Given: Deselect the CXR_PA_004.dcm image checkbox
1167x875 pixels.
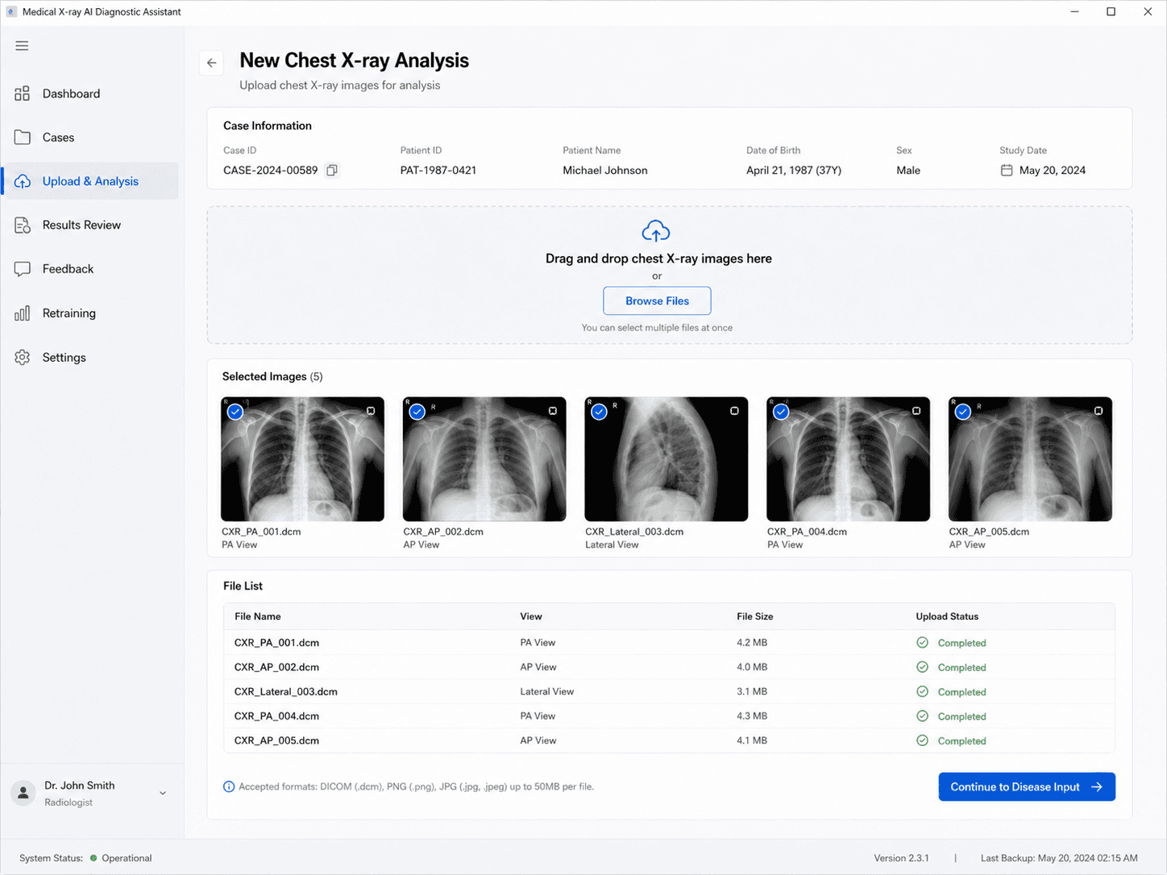Looking at the screenshot, I should coord(781,412).
